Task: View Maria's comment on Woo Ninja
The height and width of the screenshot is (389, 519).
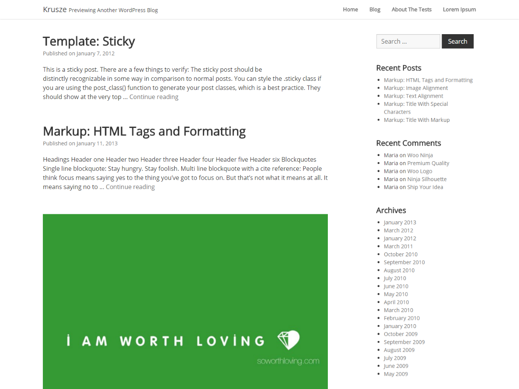Action: point(420,155)
